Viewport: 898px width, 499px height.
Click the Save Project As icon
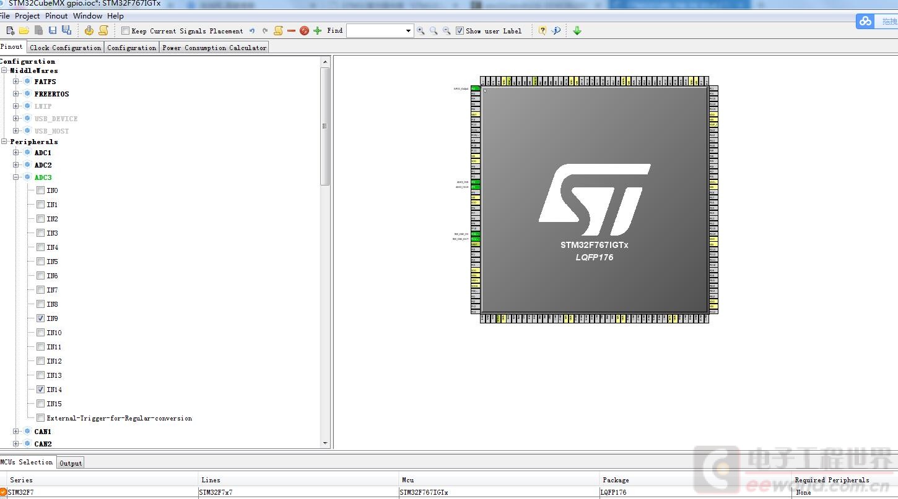click(66, 30)
